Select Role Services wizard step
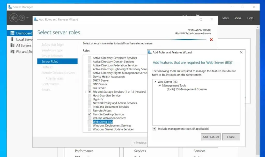This screenshot has width=265, height=157. coord(54,78)
